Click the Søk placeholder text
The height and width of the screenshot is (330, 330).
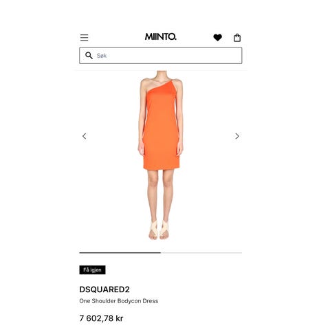102,56
